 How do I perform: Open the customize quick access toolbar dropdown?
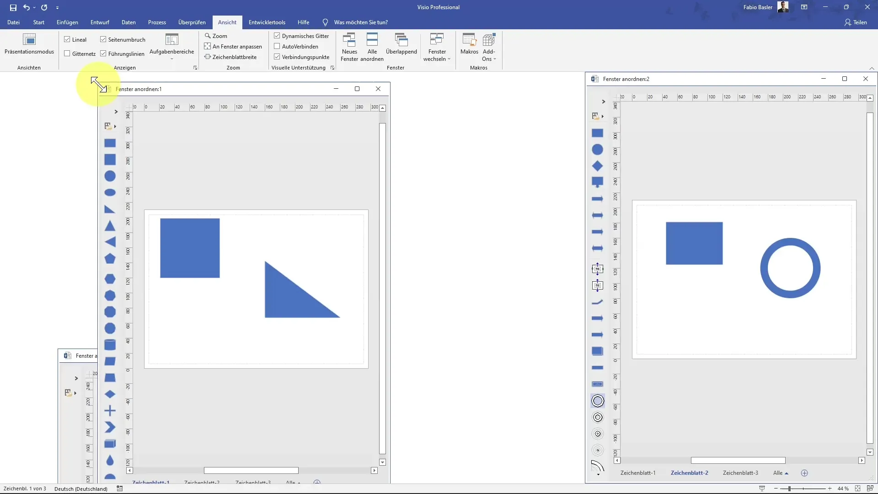pyautogui.click(x=57, y=8)
